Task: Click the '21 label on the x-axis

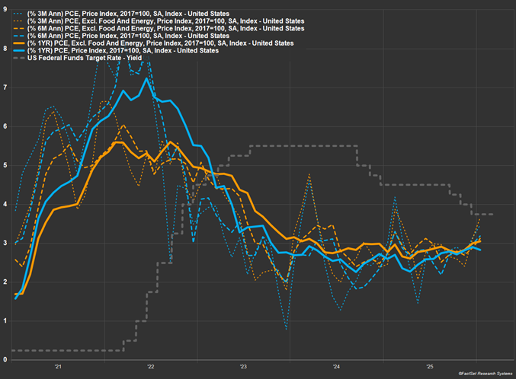Action: click(57, 367)
